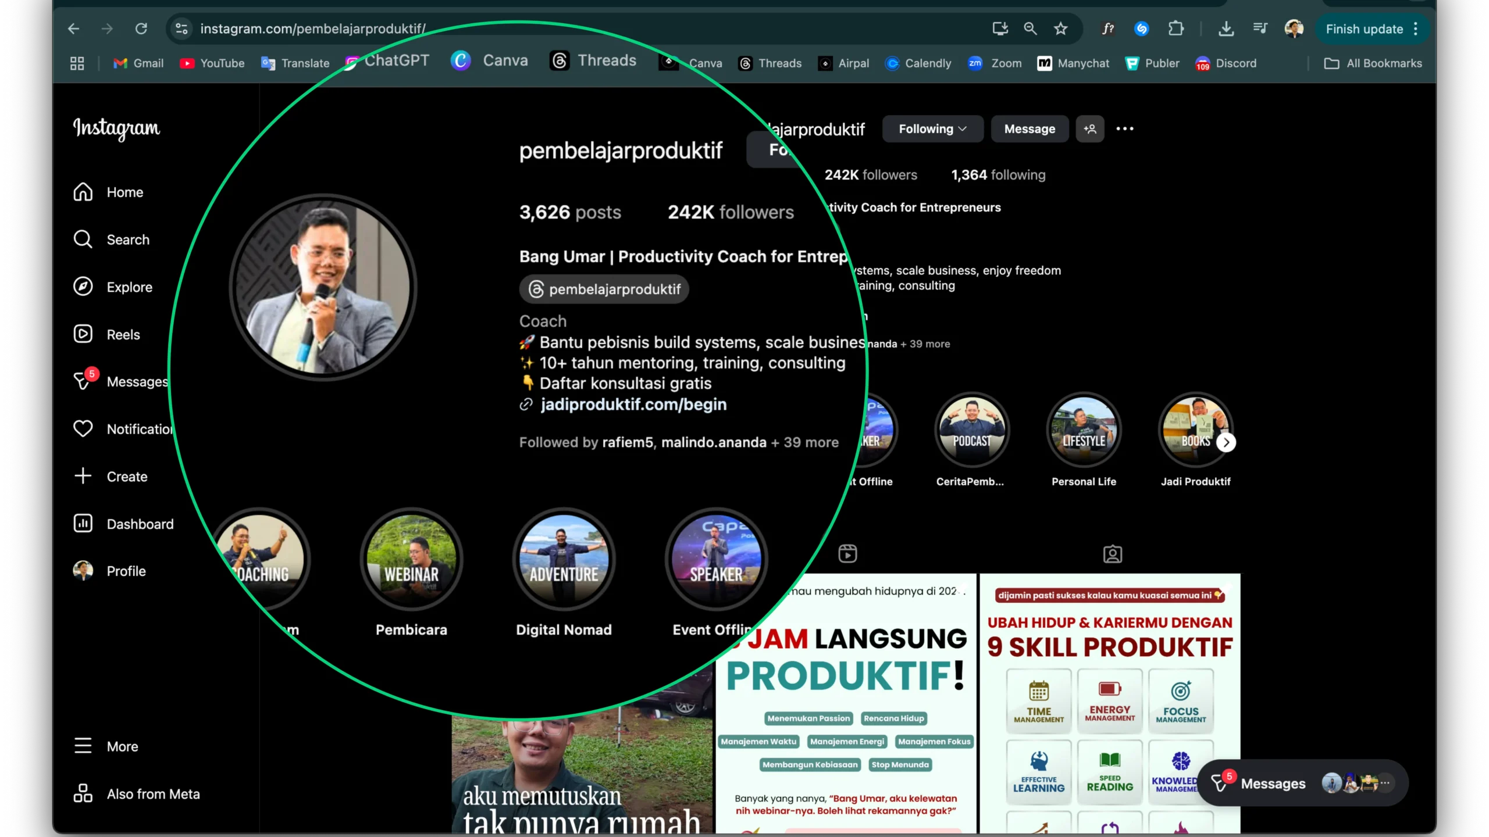Open the Translate bookmark
Screen dimensions: 1489x837
pos(295,63)
